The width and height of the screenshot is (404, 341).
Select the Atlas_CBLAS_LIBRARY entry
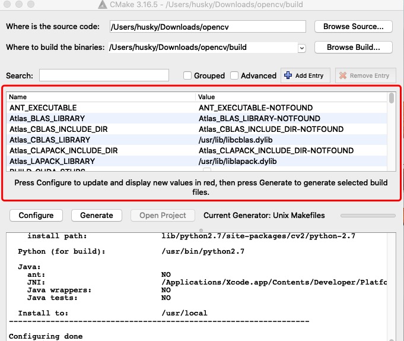click(50, 140)
